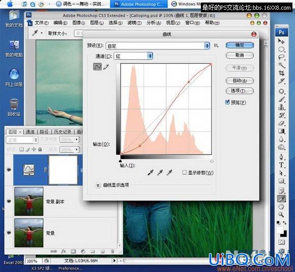Select the Clone Stamp tool

[x=281, y=107]
